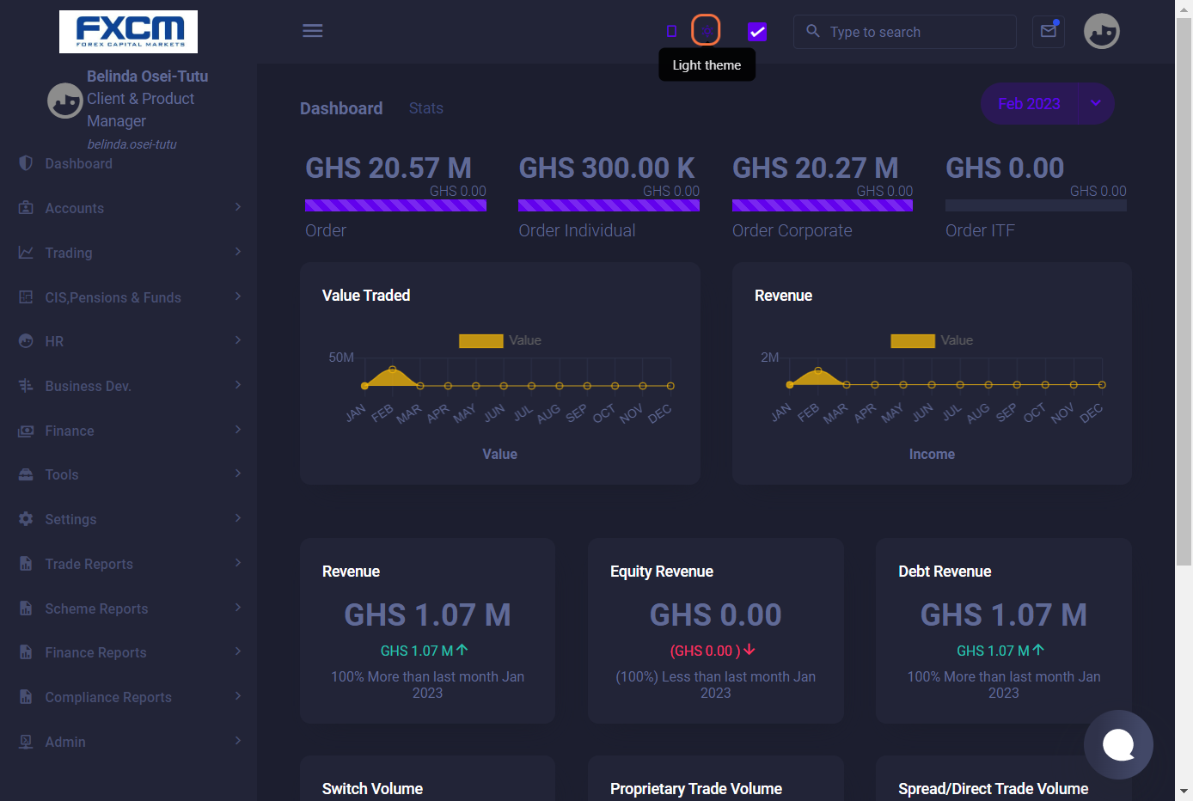Screen dimensions: 1193x801
Task: Open the chat bubble widget
Action: pos(1118,744)
